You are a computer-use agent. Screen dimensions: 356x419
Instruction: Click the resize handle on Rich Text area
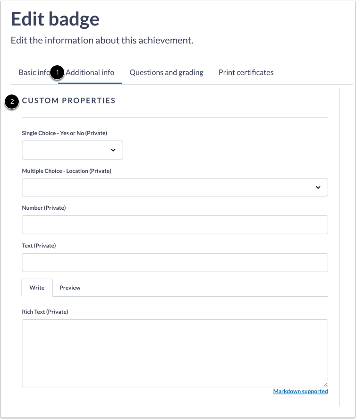click(x=326, y=384)
